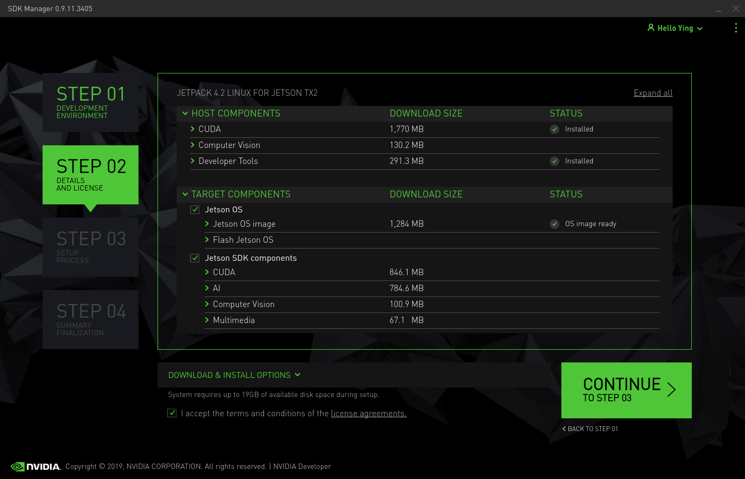Click the Installed checkmark icon for host CUDA
Image resolution: width=745 pixels, height=479 pixels.
click(554, 129)
